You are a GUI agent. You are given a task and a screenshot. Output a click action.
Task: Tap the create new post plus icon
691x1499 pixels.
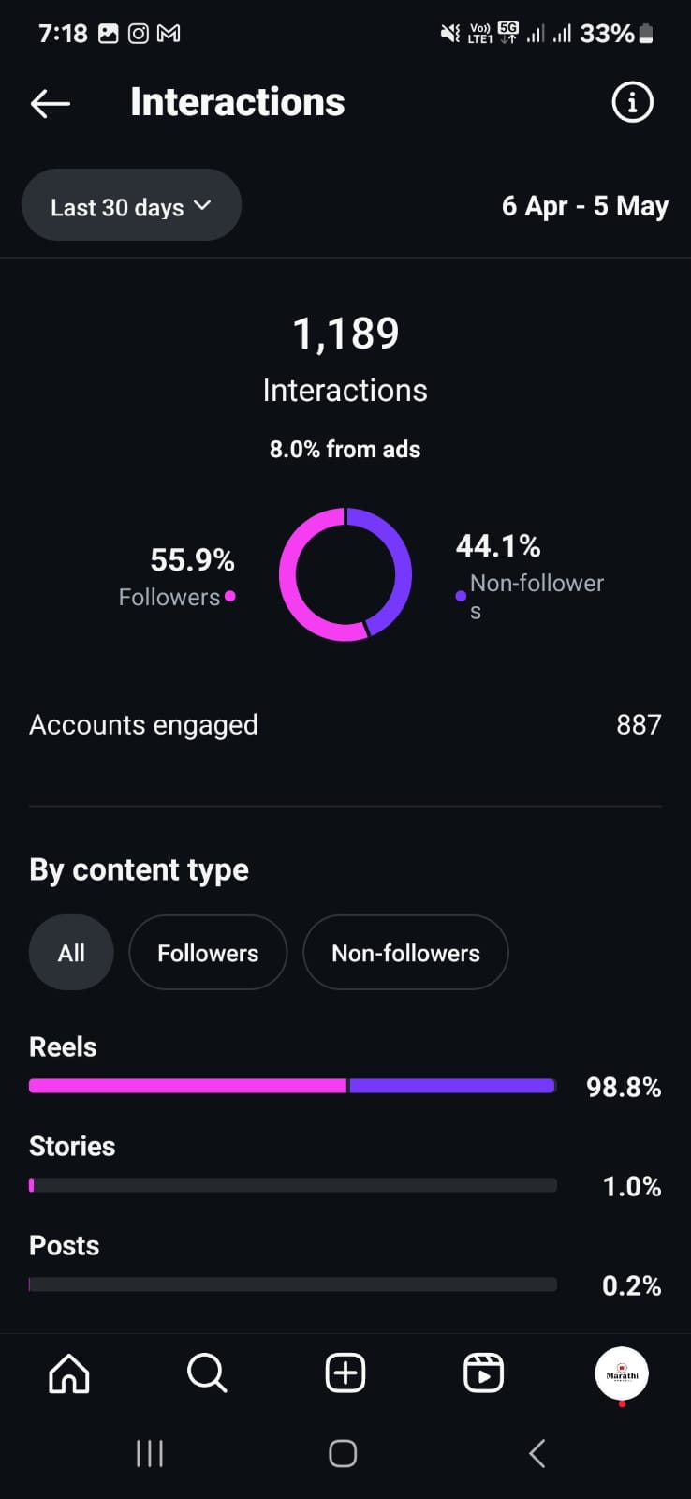tap(345, 1373)
